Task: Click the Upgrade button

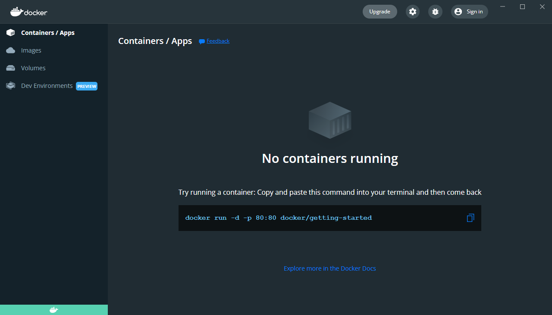Action: (x=379, y=12)
